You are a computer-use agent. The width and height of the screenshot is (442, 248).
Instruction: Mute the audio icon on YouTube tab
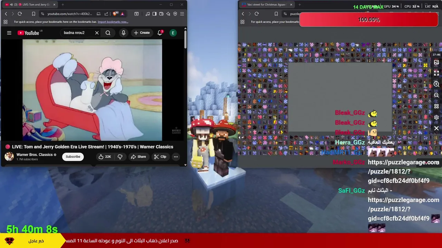tap(11, 4)
